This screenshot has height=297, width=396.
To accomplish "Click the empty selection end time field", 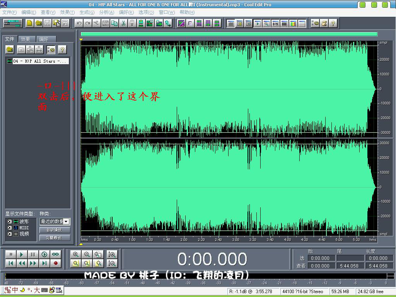I will click(350, 258).
